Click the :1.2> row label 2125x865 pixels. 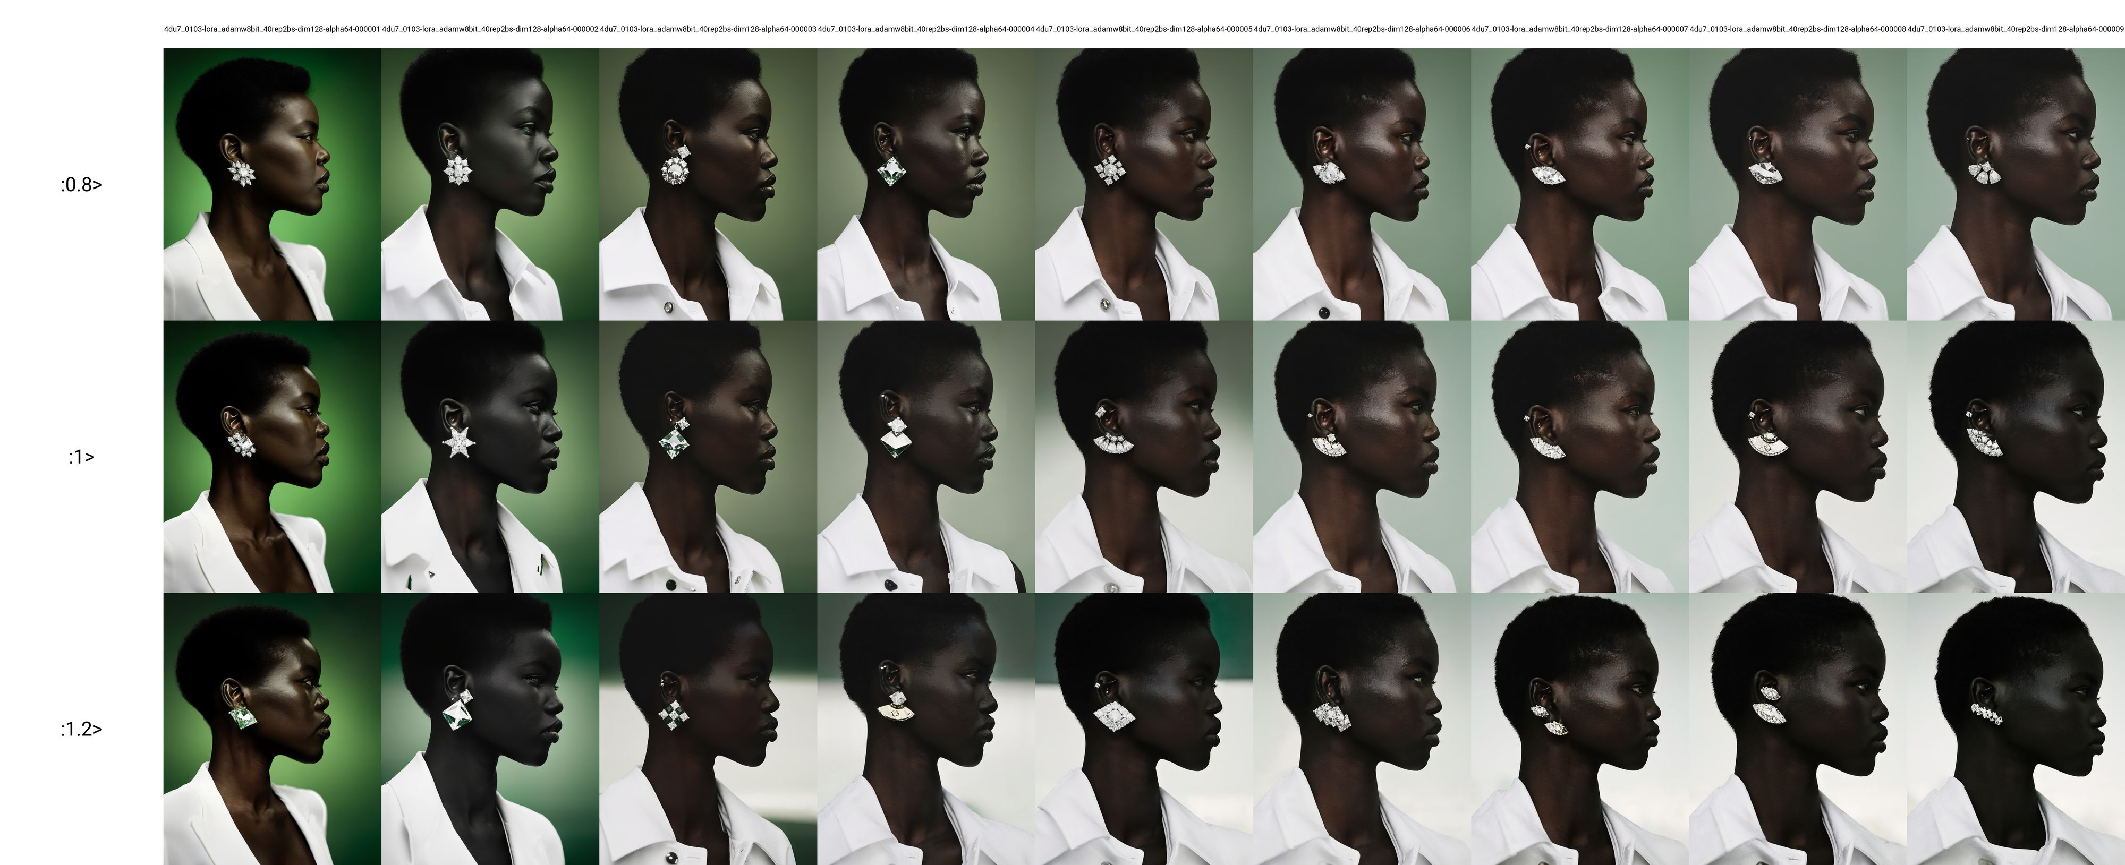coord(81,729)
